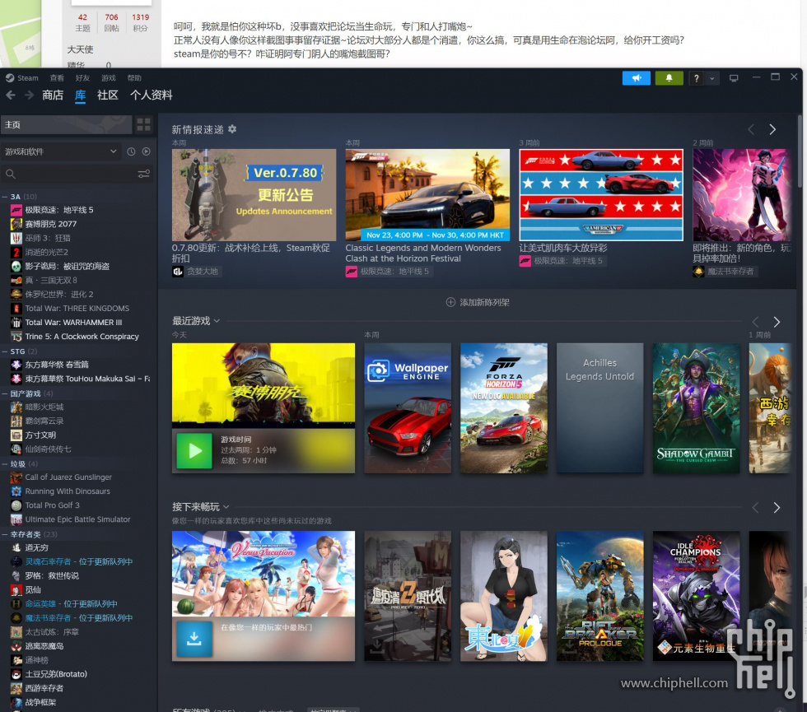The image size is (807, 712).
Task: Click the news settings gear icon
Action: [x=232, y=129]
